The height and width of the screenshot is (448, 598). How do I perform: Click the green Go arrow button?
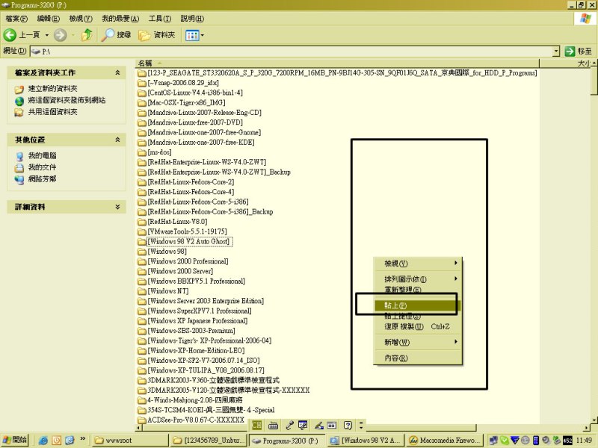point(570,51)
